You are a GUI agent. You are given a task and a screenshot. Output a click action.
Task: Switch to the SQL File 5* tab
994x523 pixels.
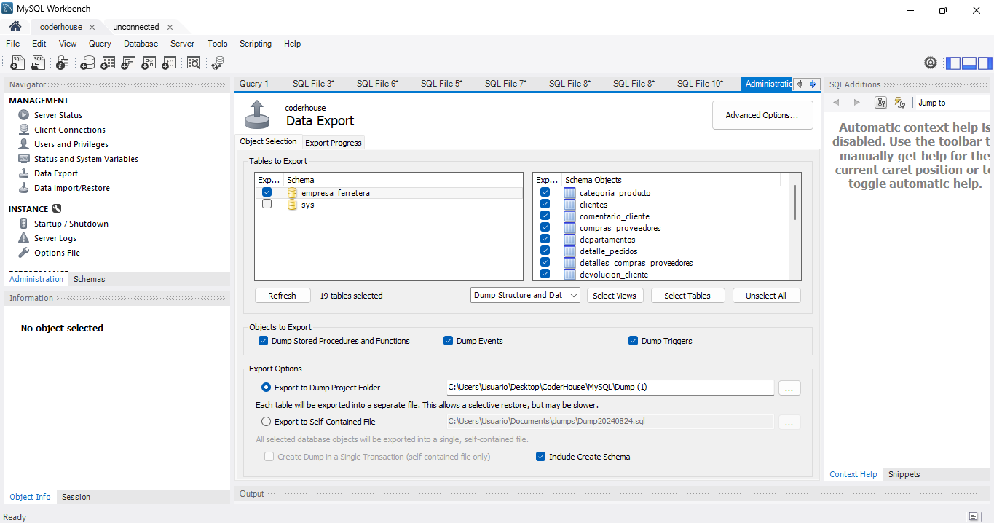point(441,84)
